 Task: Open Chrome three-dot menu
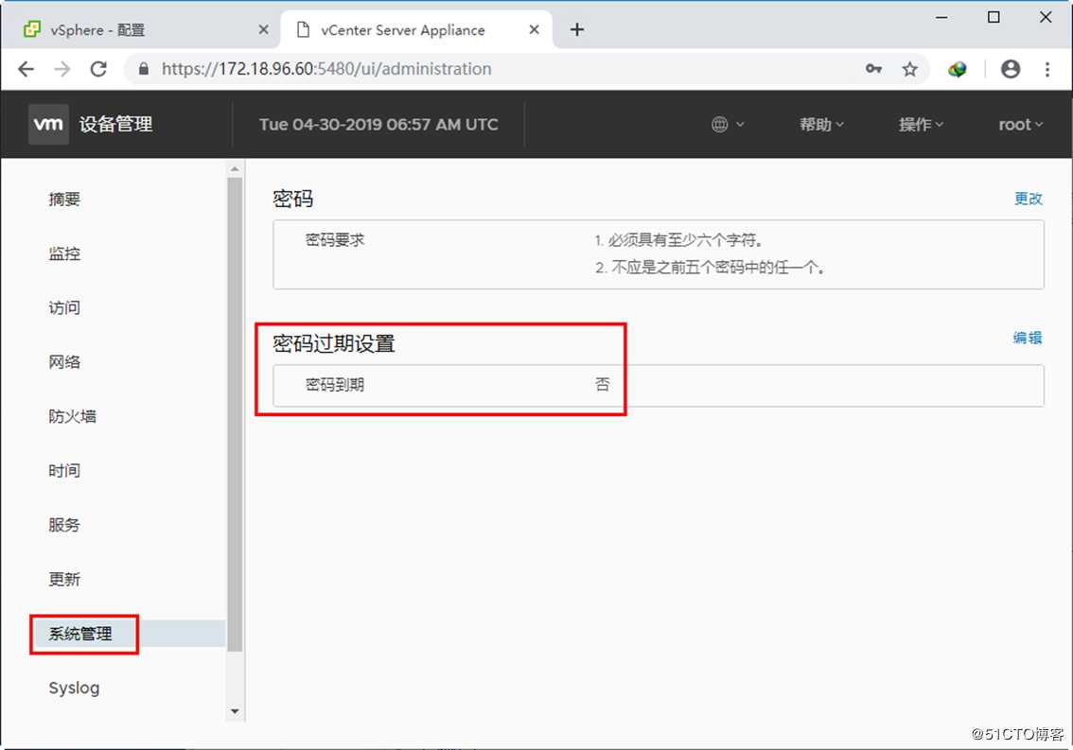(x=1047, y=68)
